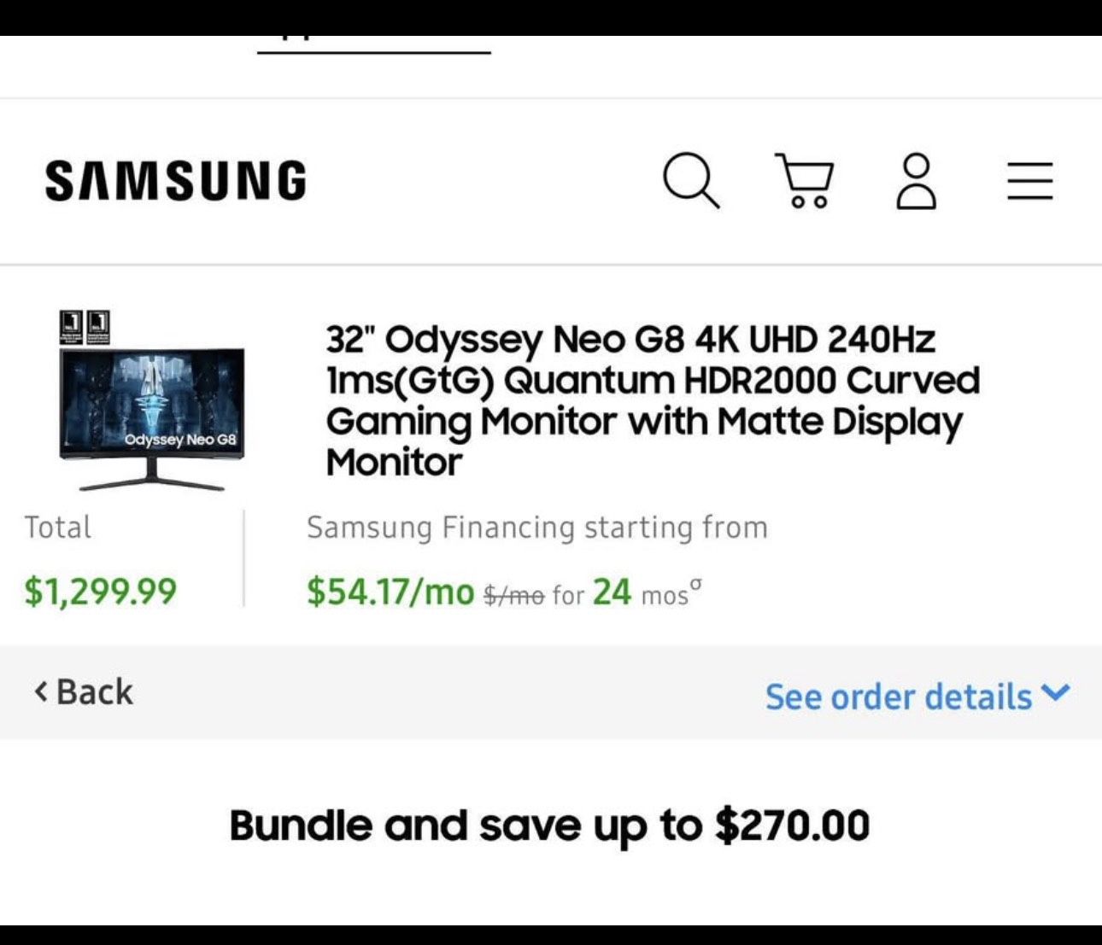Go to Samsung home via logo
The width and height of the screenshot is (1102, 945).
[176, 181]
